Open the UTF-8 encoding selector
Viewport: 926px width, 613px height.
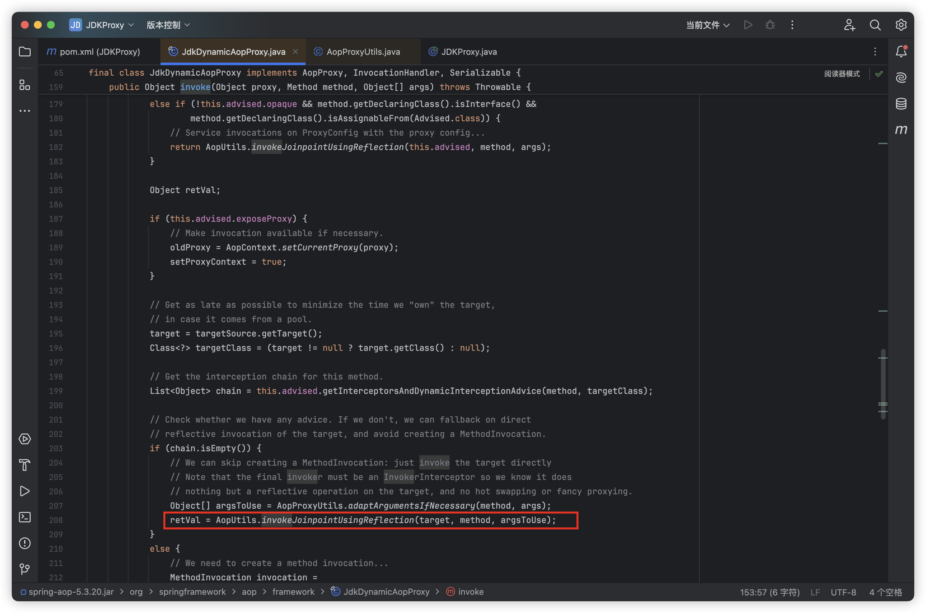click(843, 592)
